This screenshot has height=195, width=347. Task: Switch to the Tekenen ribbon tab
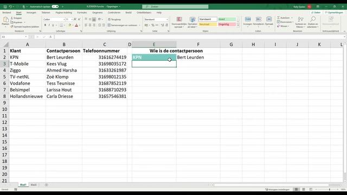[46, 12]
